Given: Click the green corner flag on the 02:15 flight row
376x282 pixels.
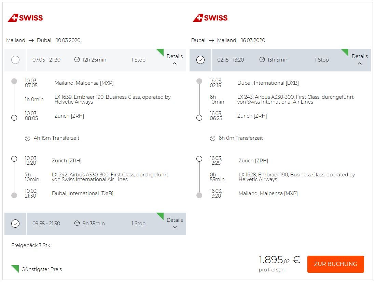Looking at the screenshot, I should pos(346,52).
